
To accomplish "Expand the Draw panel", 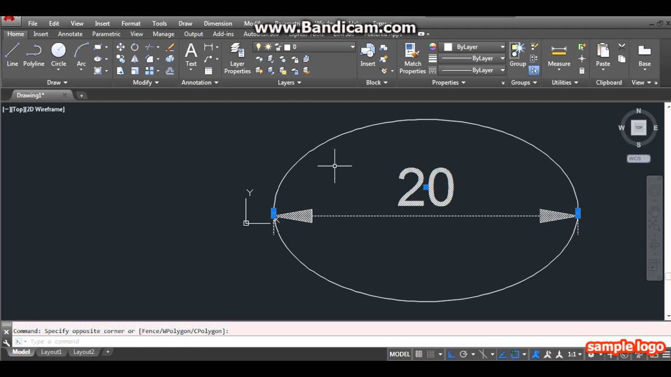I will pos(57,82).
